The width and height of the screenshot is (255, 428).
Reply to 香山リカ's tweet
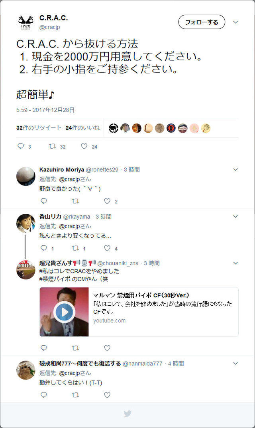43,248
